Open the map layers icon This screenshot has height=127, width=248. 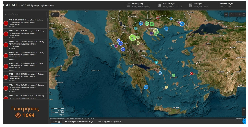tap(240, 14)
